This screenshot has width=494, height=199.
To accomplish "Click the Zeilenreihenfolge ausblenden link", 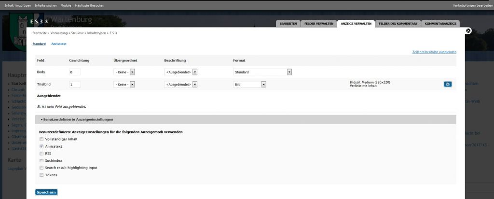I will 434,52.
